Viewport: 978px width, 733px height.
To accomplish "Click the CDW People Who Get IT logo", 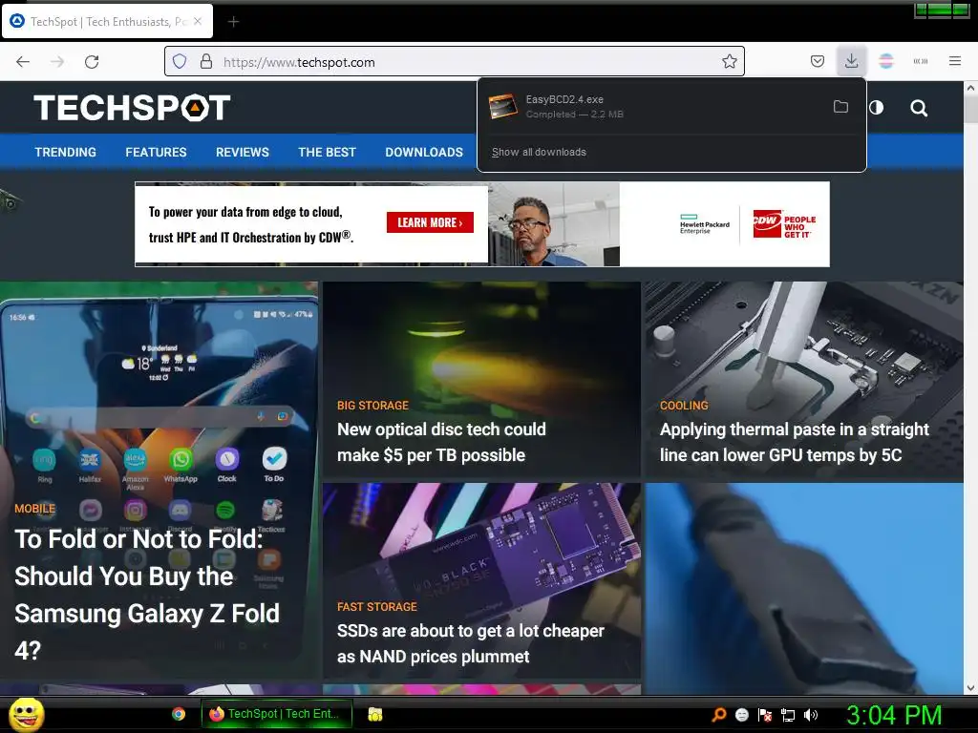I will click(784, 224).
